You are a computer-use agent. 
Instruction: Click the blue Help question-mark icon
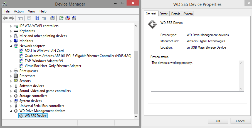(x=37, y=18)
